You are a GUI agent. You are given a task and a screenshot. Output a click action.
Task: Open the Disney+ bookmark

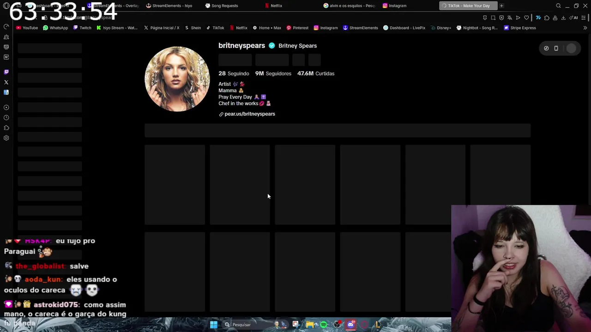tap(440, 28)
